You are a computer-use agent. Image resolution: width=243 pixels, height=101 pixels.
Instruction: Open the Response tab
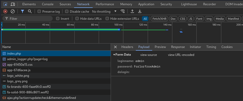(x=178, y=47)
